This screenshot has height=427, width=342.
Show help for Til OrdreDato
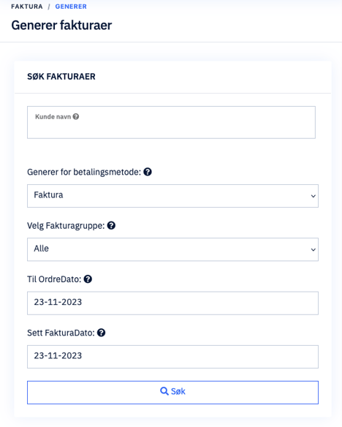click(x=88, y=279)
